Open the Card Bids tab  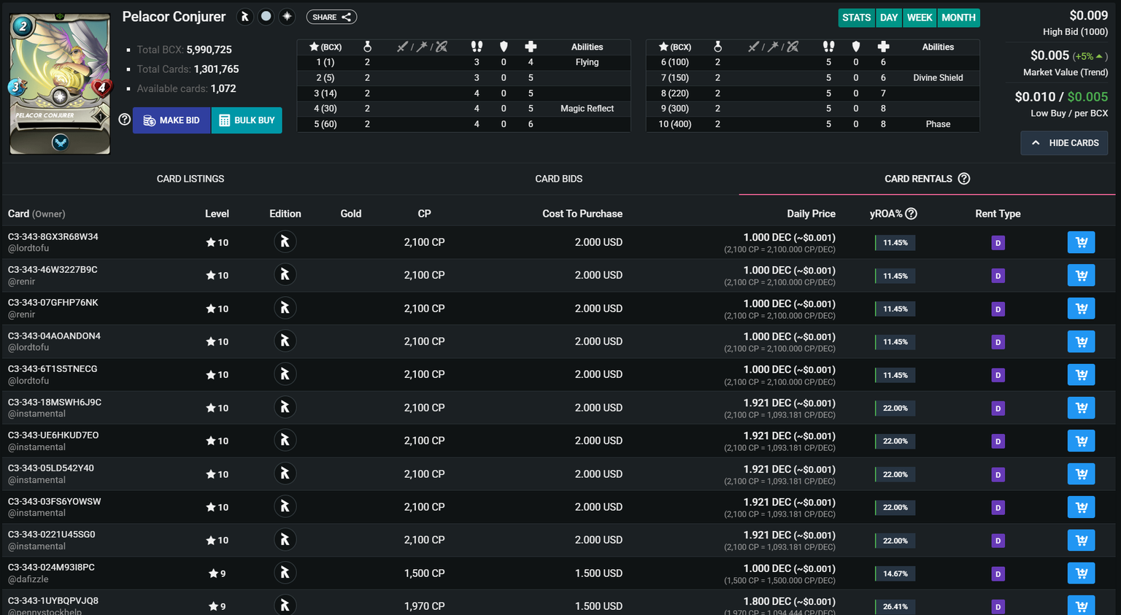coord(558,179)
